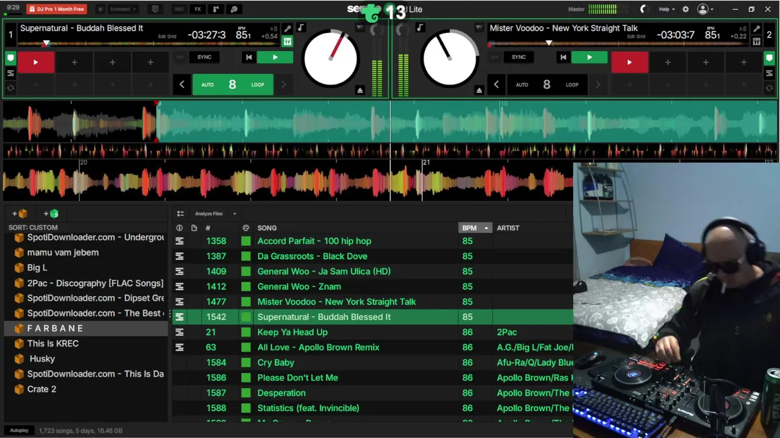Open the chat icon left of REC
The height and width of the screenshot is (438, 780).
coord(155,9)
